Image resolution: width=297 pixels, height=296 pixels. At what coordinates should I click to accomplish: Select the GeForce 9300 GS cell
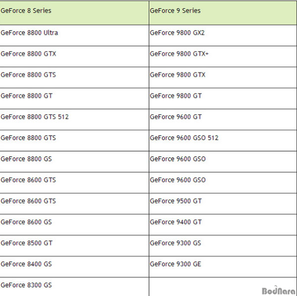223,246
